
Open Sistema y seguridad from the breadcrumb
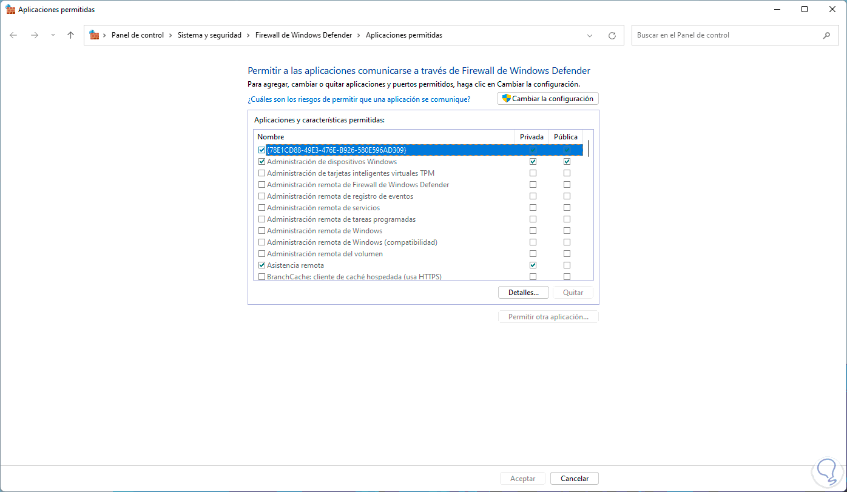pos(209,35)
